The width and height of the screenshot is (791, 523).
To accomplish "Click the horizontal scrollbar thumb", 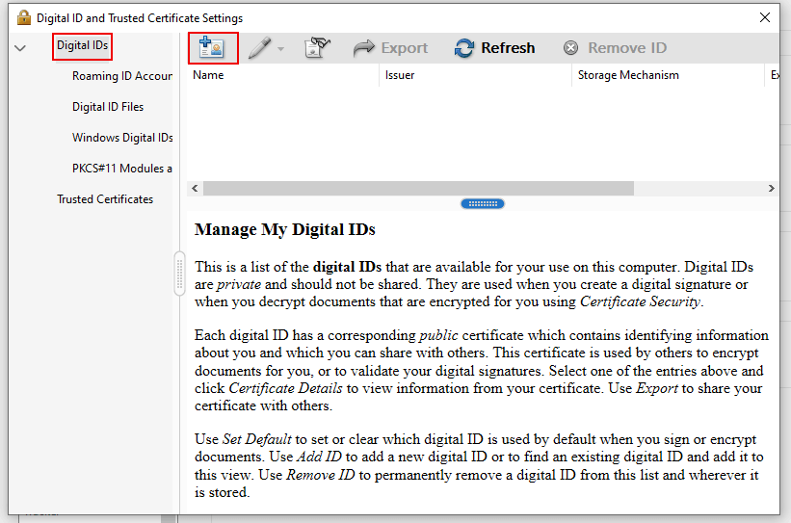I will [x=418, y=189].
